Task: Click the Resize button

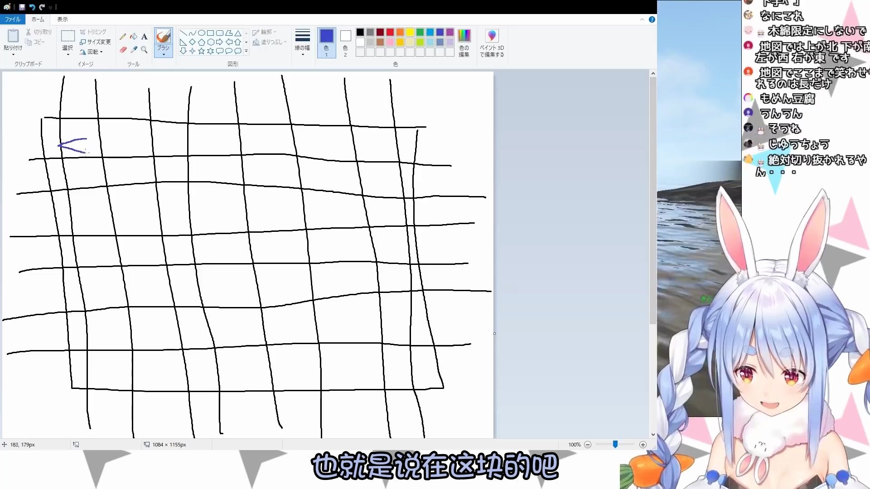Action: click(x=96, y=42)
